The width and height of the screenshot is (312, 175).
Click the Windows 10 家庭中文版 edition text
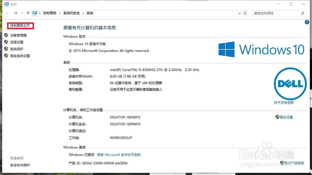(x=87, y=44)
